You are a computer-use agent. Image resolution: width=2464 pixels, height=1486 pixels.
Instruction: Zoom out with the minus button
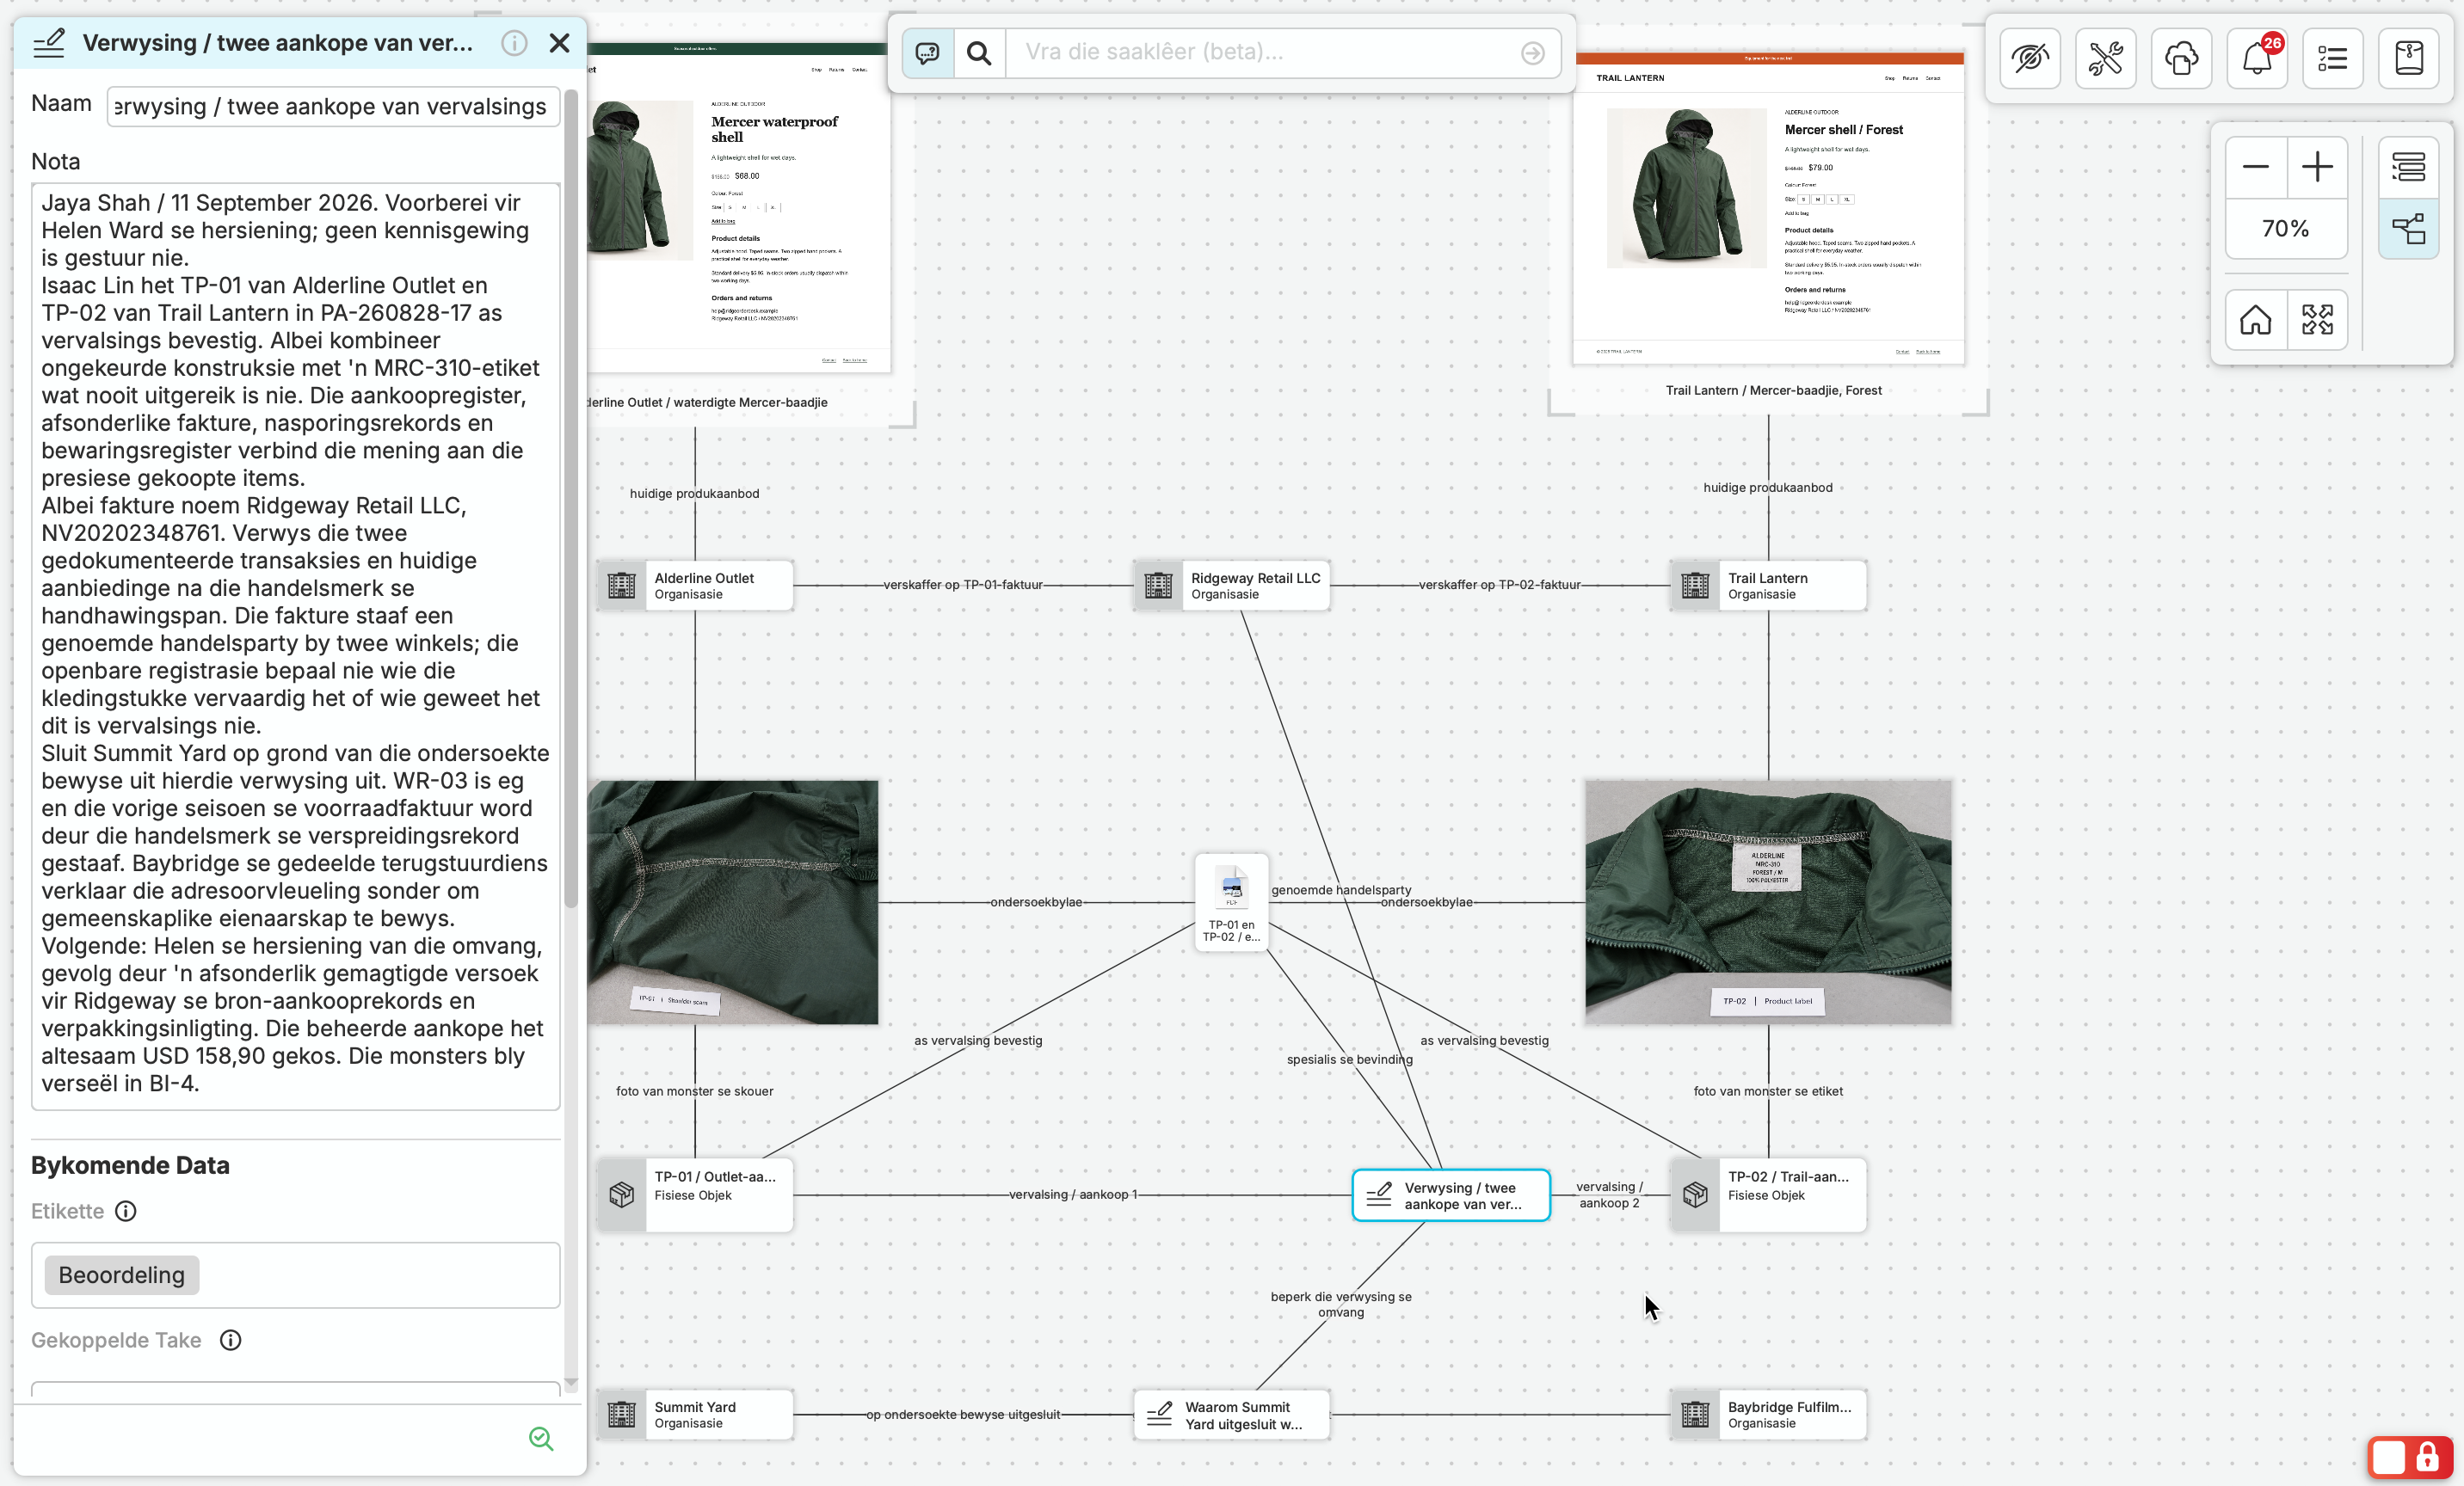coord(2256,167)
